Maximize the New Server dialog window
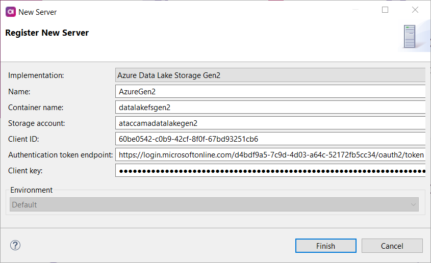 (385, 10)
